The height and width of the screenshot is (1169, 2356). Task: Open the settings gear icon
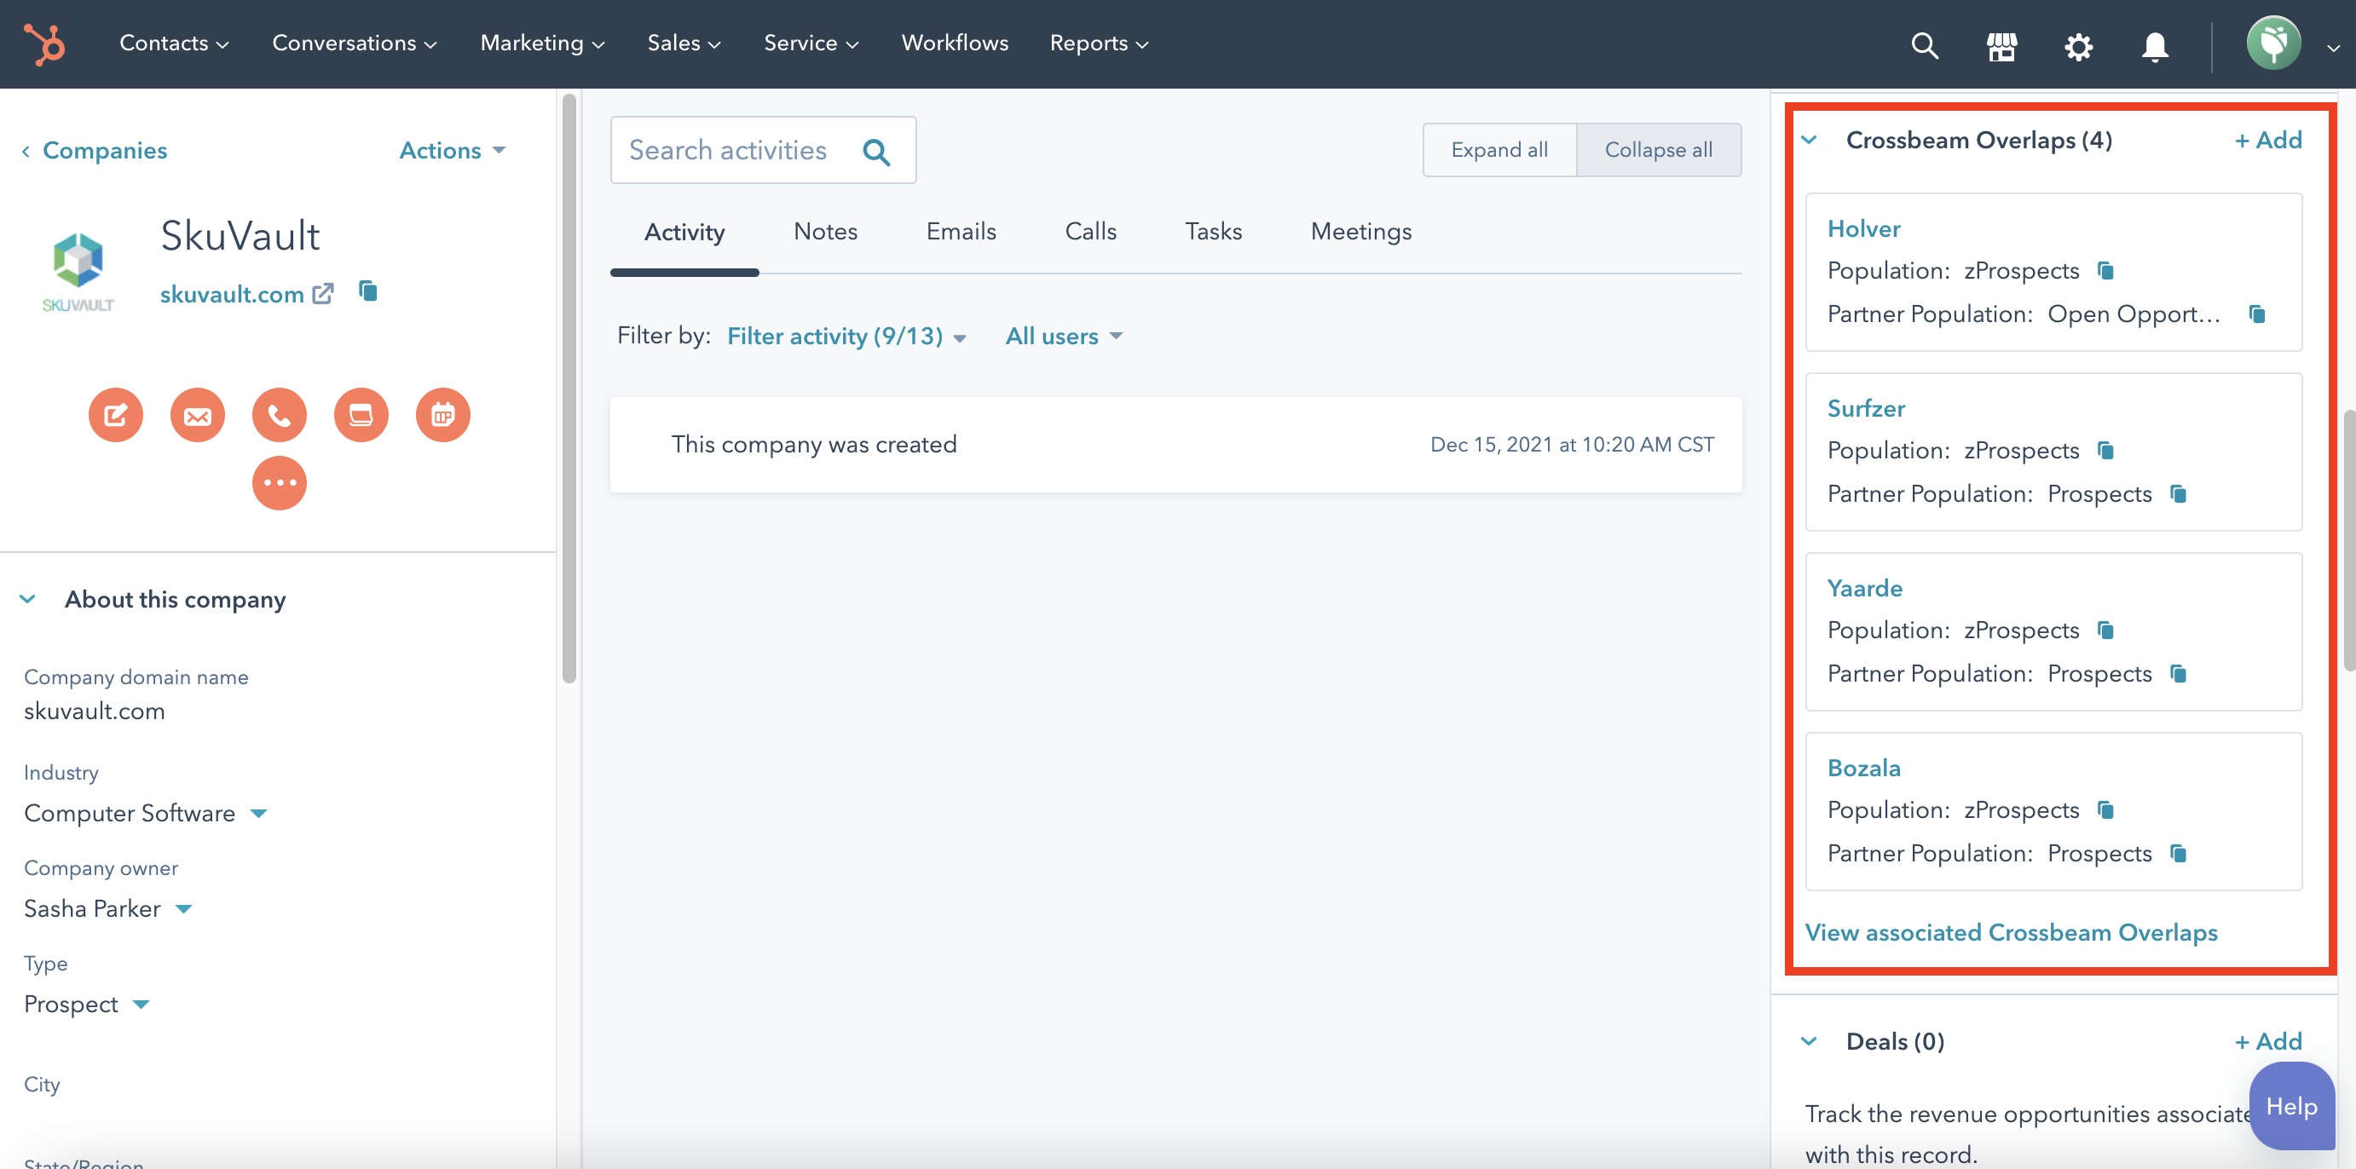[2078, 45]
